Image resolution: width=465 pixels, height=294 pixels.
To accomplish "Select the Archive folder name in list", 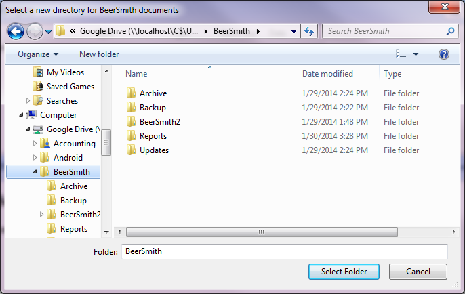I will 153,93.
